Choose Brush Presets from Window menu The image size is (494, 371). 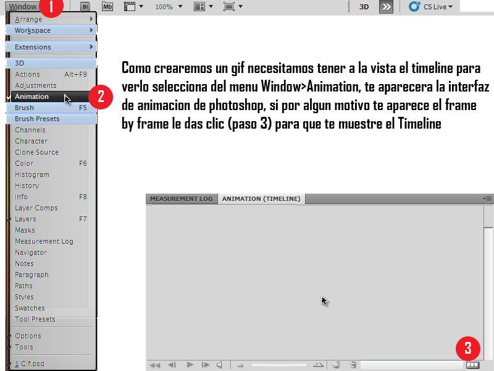(x=51, y=119)
